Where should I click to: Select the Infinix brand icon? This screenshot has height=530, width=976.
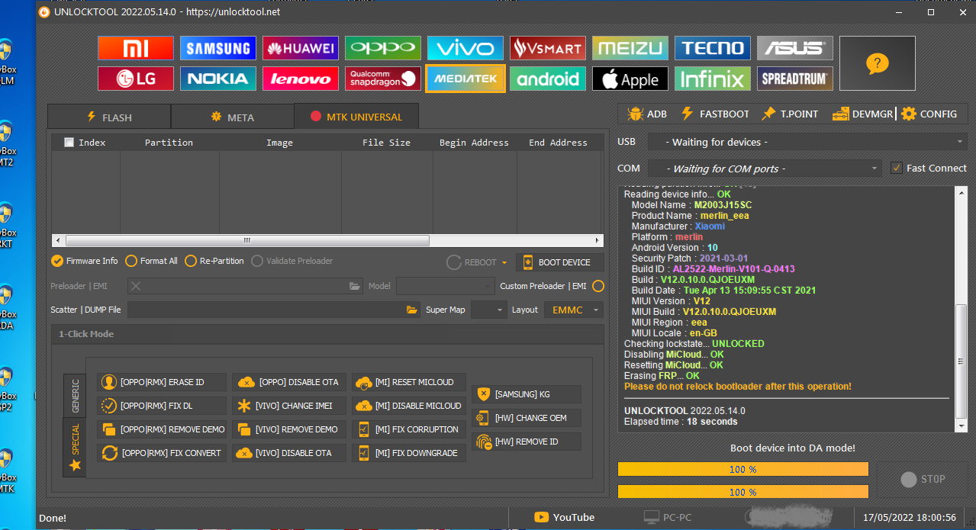pyautogui.click(x=713, y=79)
